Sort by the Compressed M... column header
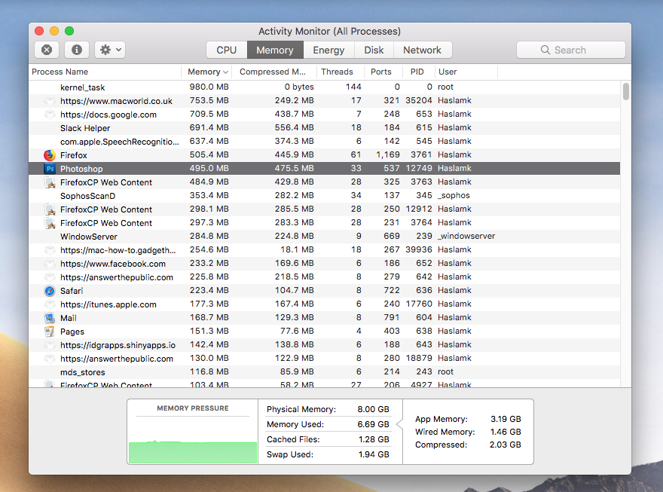 point(274,72)
